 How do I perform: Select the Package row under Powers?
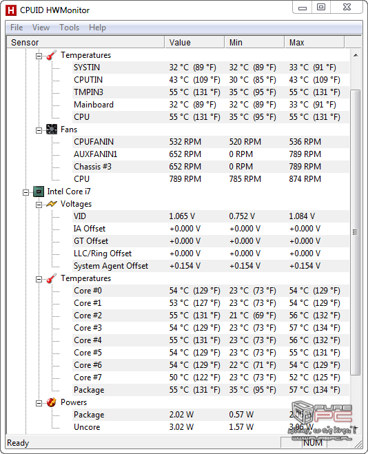(x=210, y=415)
